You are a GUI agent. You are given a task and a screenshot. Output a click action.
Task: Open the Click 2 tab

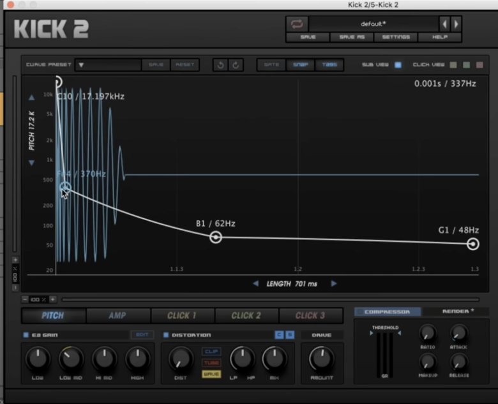[x=246, y=315]
